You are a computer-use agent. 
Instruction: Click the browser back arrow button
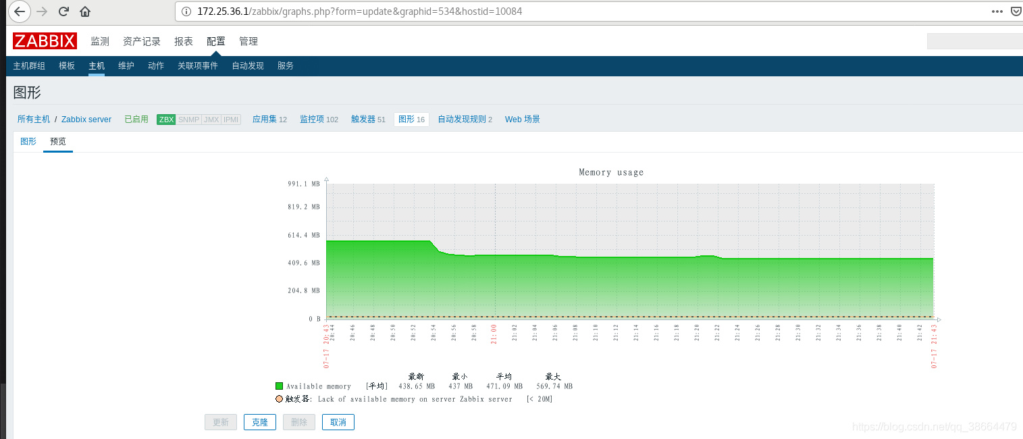point(20,11)
